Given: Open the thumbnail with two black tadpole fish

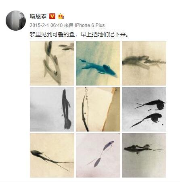Looking at the screenshot, I should 144,109.
